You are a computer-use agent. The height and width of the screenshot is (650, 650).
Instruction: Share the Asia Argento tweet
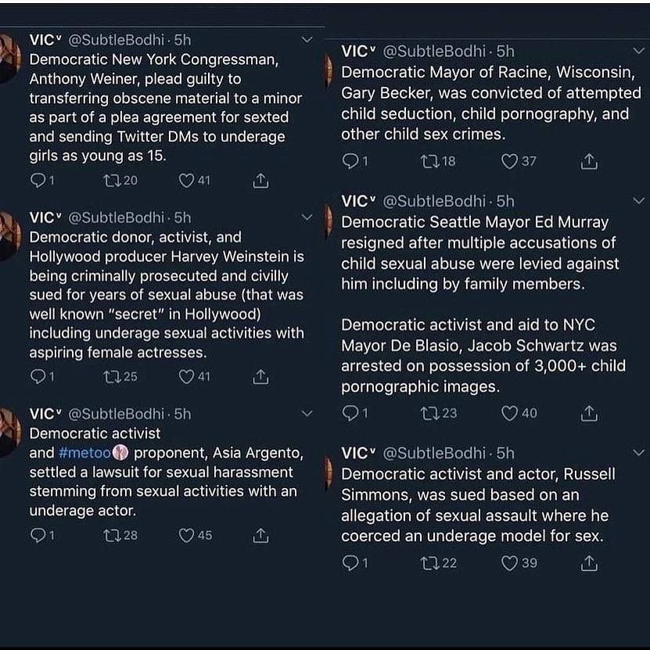click(x=260, y=536)
